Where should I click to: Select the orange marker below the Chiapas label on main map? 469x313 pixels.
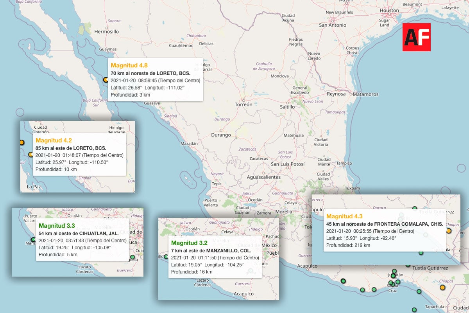click(x=442, y=288)
